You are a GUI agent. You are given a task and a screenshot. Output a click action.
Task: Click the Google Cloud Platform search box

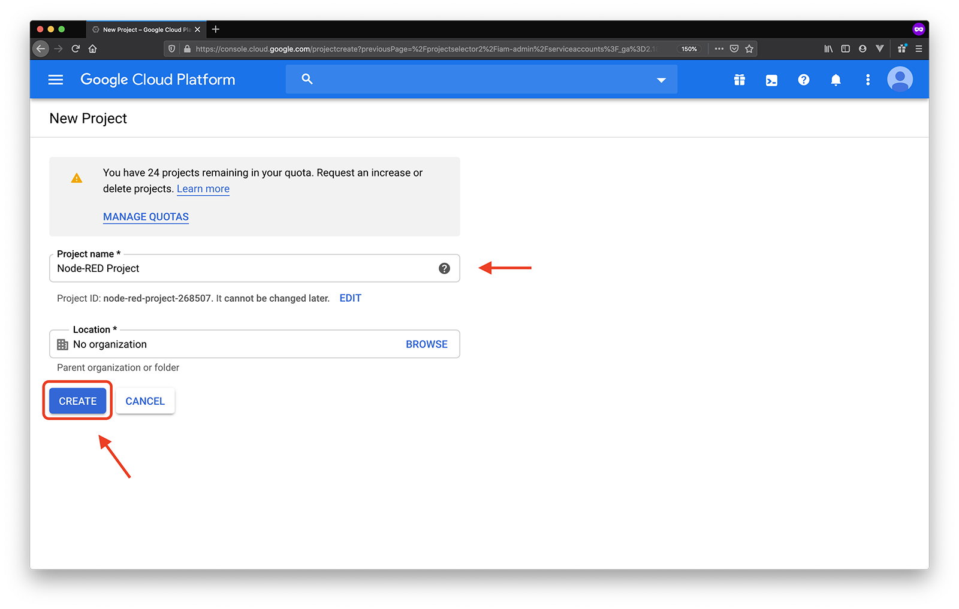(481, 79)
